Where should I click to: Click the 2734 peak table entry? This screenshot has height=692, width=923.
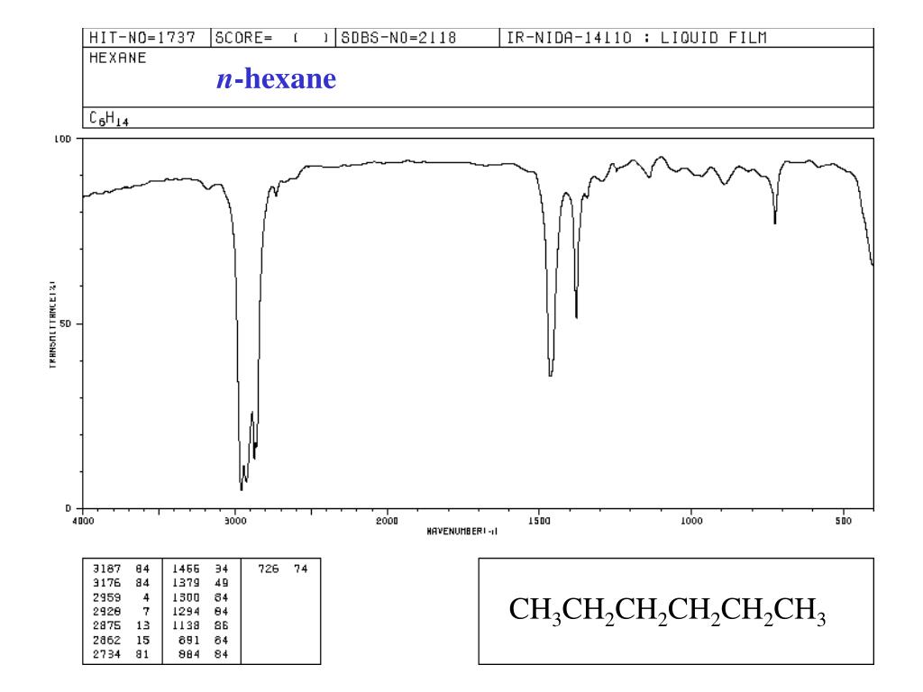pos(106,654)
